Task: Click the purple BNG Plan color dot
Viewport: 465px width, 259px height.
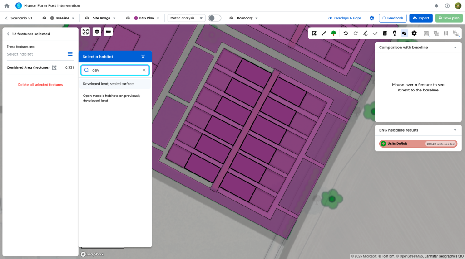Action: pyautogui.click(x=136, y=18)
